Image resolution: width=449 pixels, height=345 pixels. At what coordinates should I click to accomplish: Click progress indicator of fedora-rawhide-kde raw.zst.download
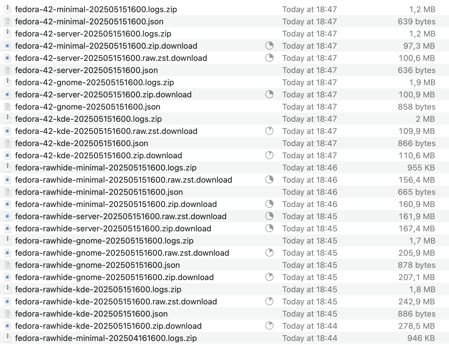(269, 301)
